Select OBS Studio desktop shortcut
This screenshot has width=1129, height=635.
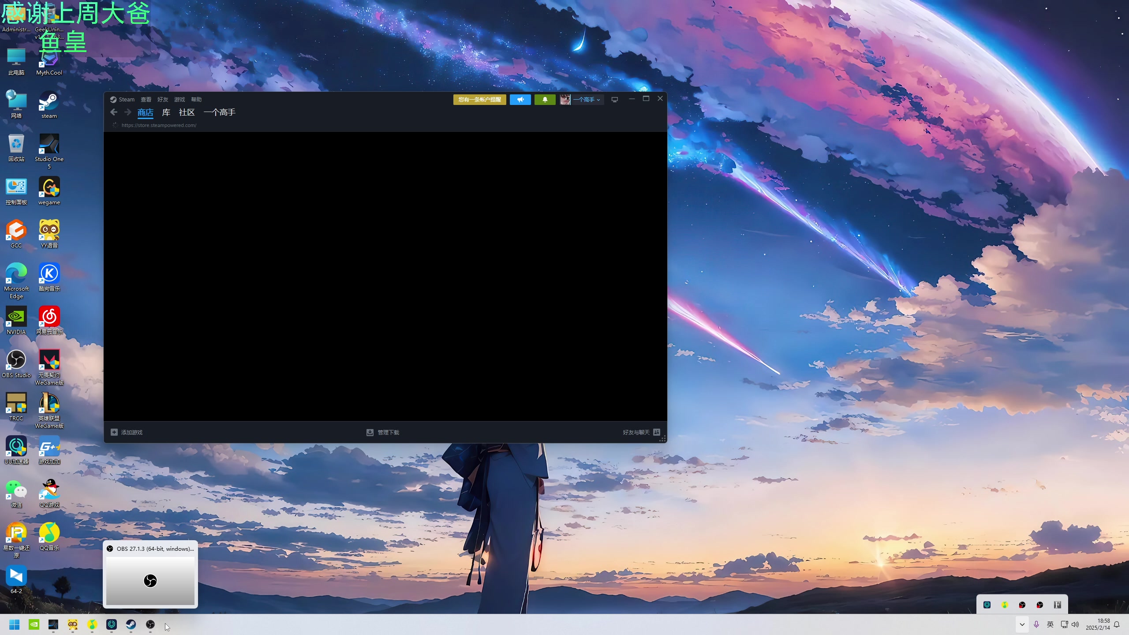(16, 364)
